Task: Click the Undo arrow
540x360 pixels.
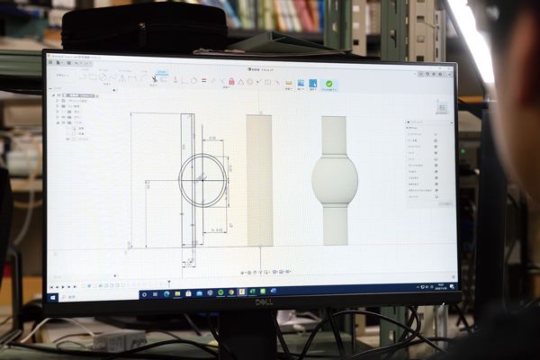Action: pyautogui.click(x=76, y=63)
